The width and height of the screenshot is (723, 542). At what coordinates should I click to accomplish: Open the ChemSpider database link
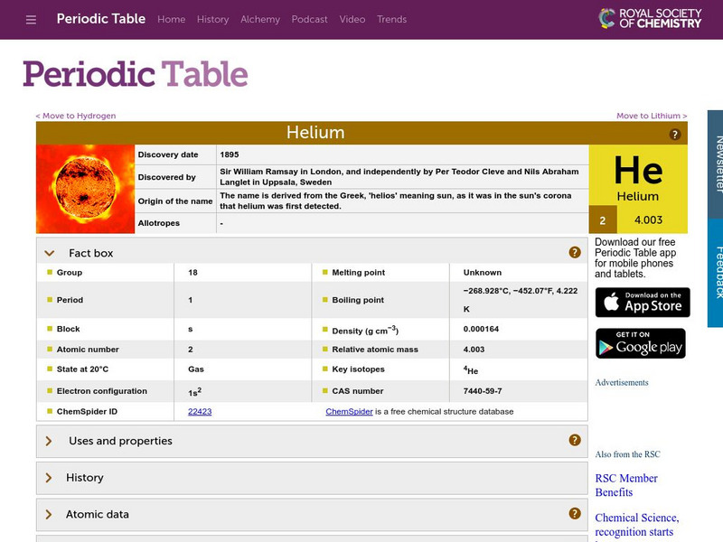349,412
